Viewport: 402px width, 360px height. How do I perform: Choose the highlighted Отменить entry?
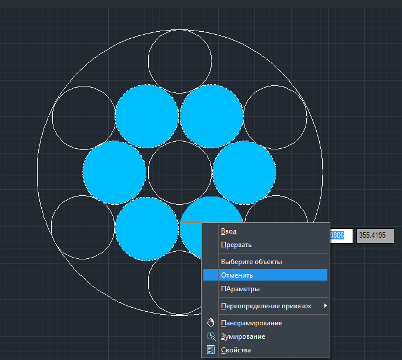265,275
